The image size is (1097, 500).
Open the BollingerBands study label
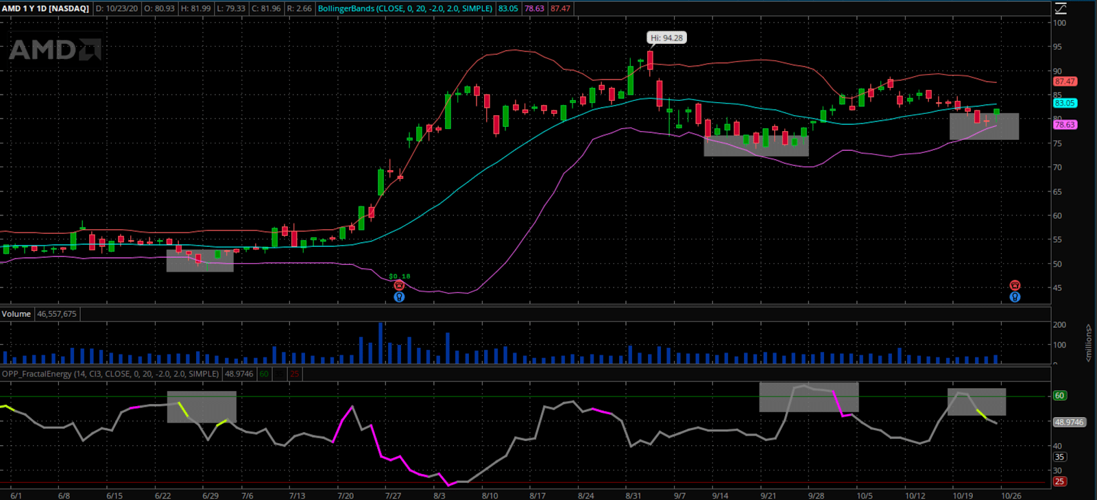point(405,8)
